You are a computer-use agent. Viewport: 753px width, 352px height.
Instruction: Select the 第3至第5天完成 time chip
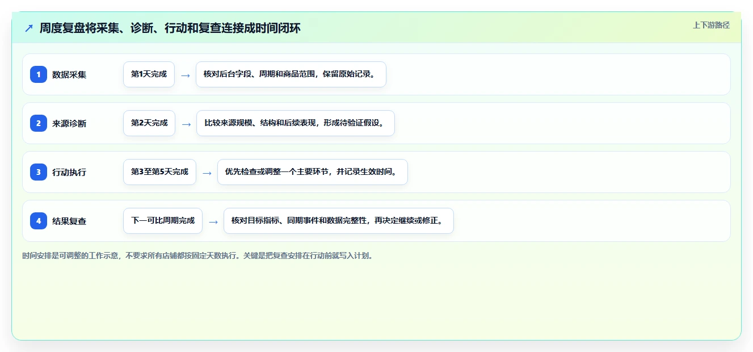(x=159, y=172)
